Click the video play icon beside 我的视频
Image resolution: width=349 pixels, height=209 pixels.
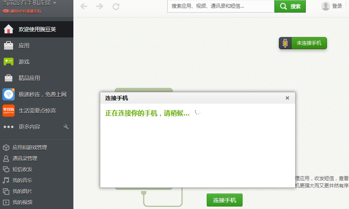pyautogui.click(x=6, y=202)
